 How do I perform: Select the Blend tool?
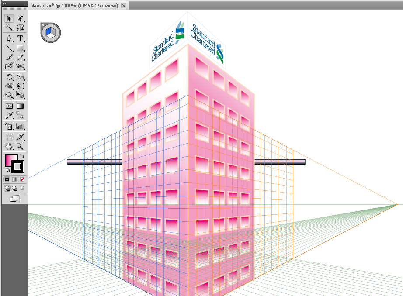coord(20,116)
